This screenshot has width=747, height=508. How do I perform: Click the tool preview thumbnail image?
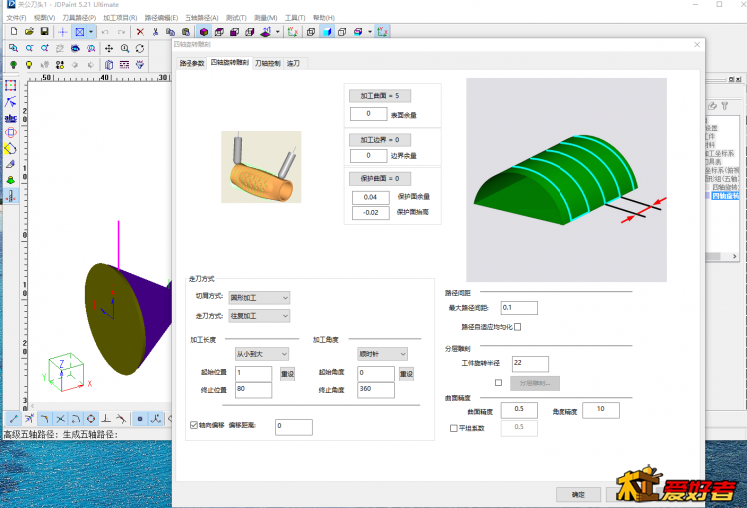(261, 167)
